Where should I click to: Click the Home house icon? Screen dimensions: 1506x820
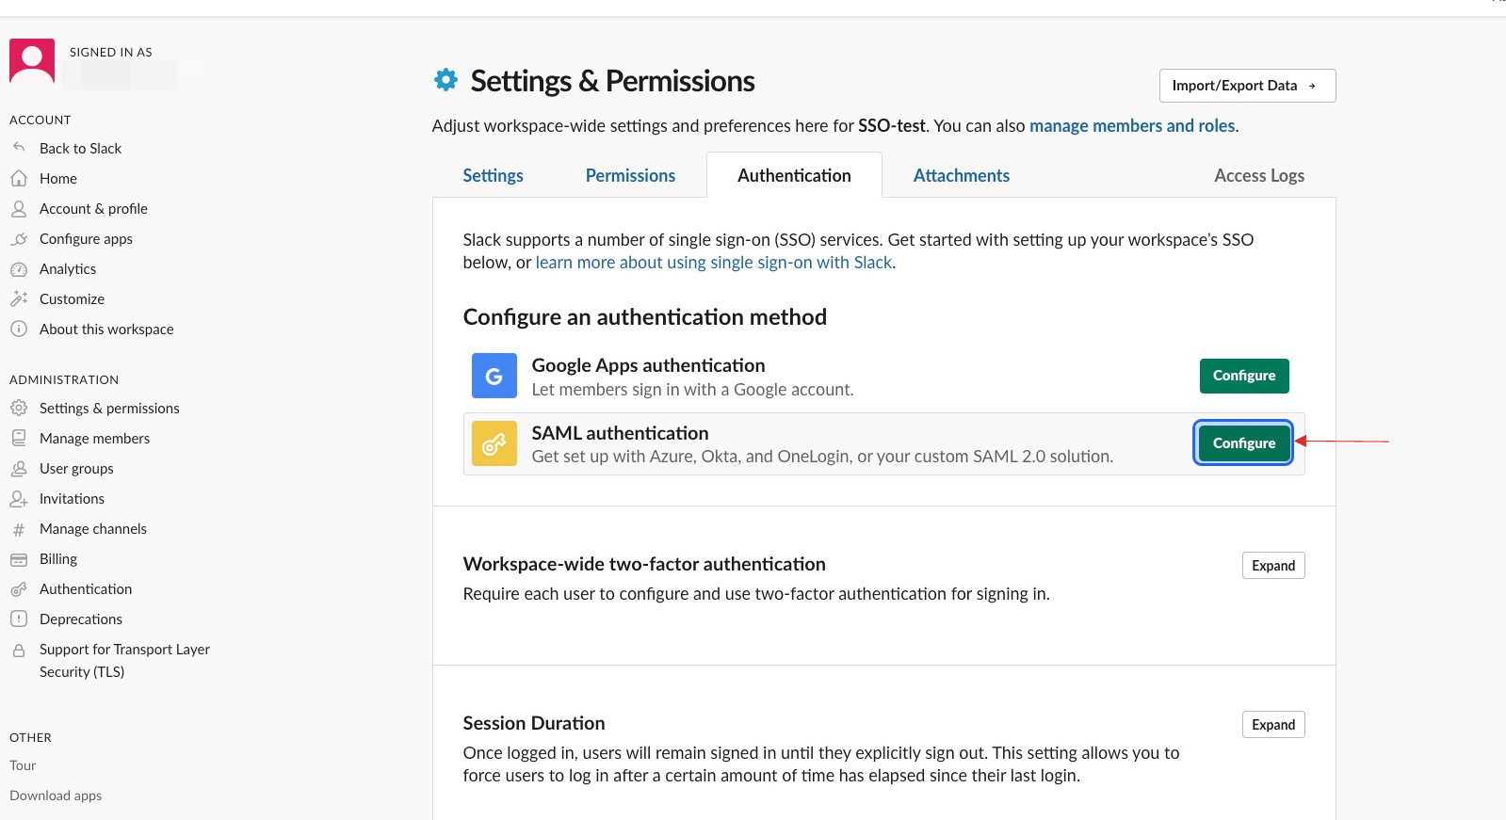(19, 178)
